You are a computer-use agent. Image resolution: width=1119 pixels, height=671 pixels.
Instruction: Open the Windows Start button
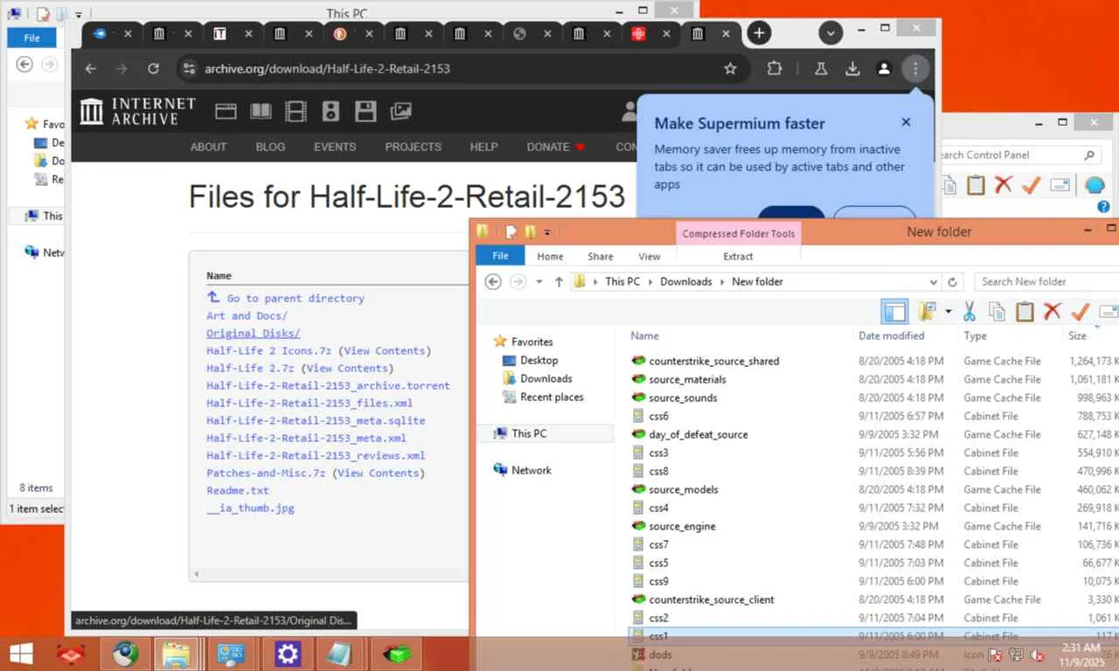tap(20, 653)
